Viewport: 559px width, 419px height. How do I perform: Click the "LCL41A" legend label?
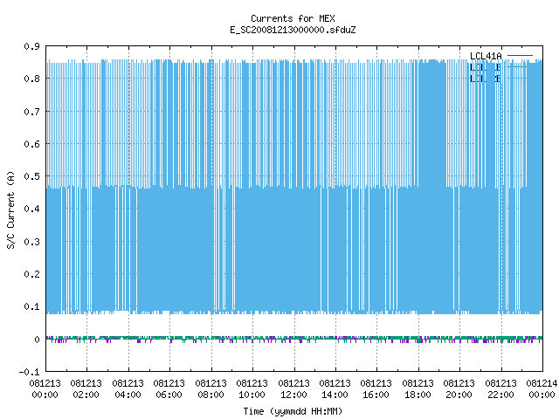click(x=486, y=56)
